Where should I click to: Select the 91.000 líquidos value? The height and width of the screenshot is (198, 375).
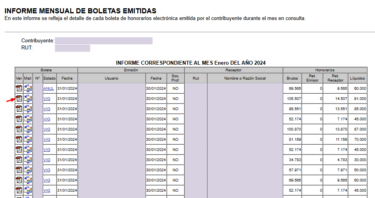[x=360, y=98]
